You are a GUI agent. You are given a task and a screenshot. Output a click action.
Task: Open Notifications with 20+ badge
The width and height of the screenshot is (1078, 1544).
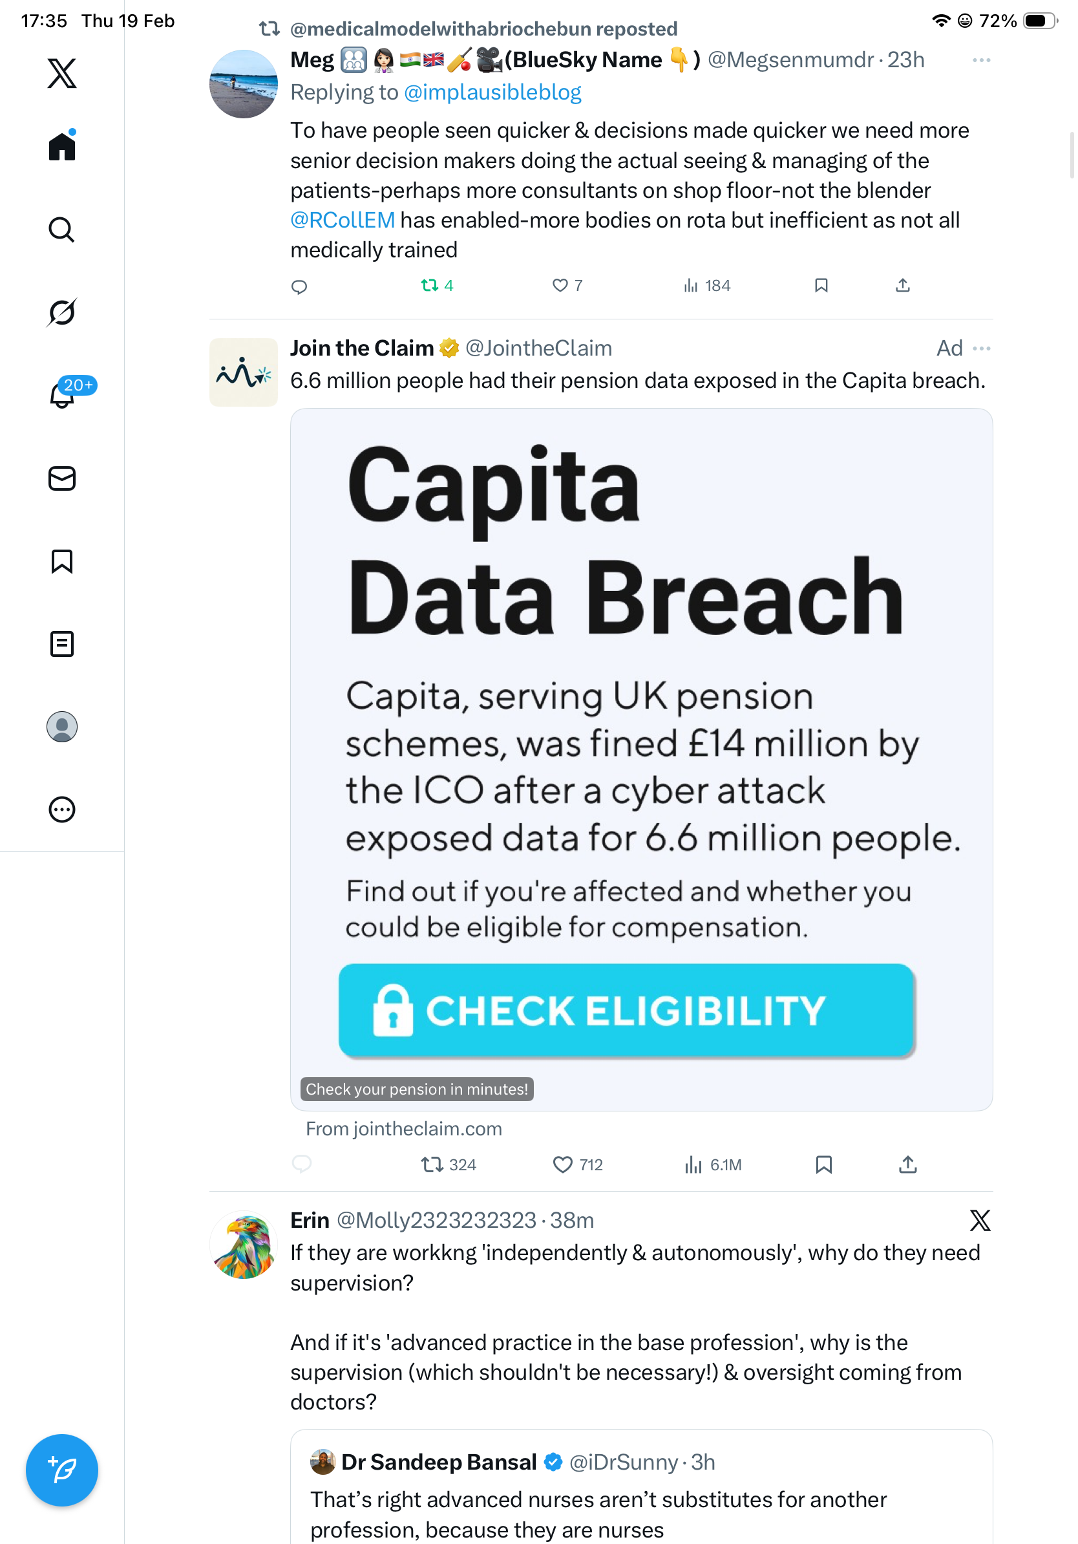click(x=63, y=395)
